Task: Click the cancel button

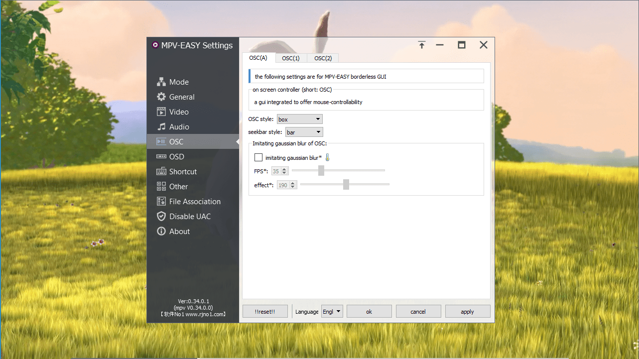Action: (418, 312)
